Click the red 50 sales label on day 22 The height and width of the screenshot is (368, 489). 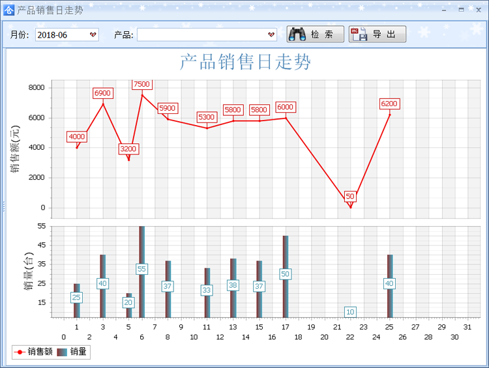[x=350, y=196]
